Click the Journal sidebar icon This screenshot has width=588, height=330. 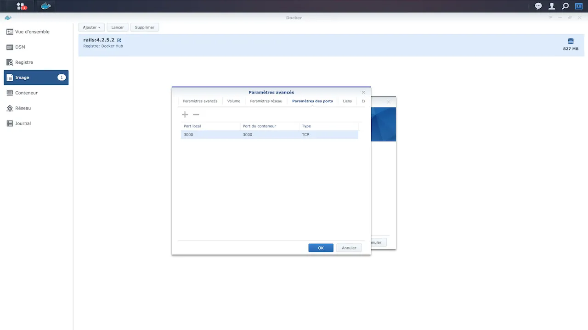pos(10,123)
